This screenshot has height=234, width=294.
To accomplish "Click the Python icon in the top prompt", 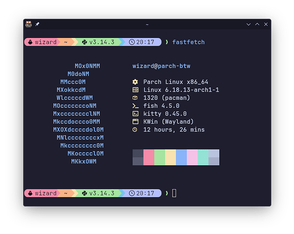I will point(85,42).
